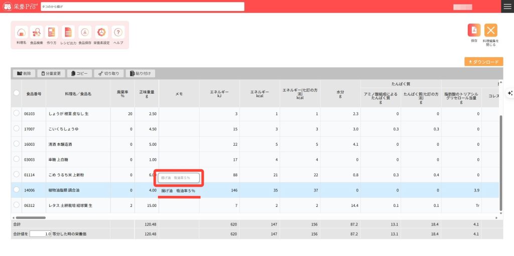Image resolution: width=514 pixels, height=256 pixels.
Task: Toggle the select-all circle in table header
Action: click(x=17, y=93)
